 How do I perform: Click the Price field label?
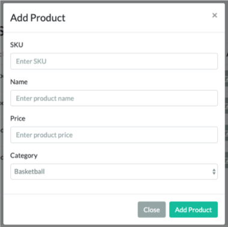(x=17, y=119)
